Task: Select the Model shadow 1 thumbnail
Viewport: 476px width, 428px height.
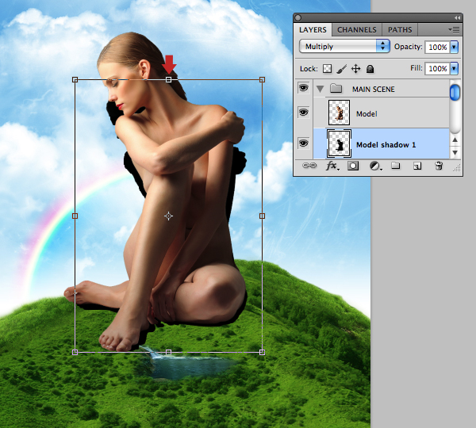Action: [339, 144]
